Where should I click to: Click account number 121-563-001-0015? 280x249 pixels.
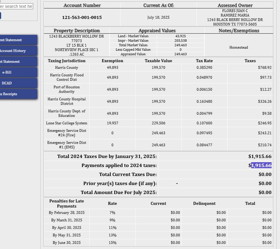click(x=82, y=17)
